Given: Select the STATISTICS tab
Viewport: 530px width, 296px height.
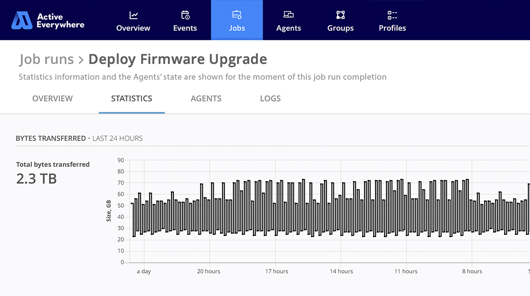Looking at the screenshot, I should coord(131,98).
